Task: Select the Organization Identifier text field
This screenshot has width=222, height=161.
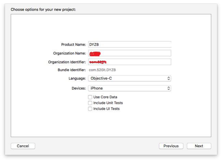Action: click(129, 62)
